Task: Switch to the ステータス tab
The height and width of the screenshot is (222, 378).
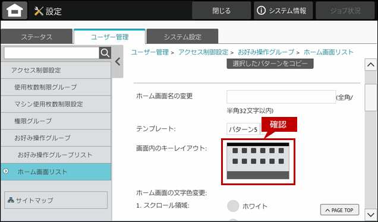Action: click(x=37, y=37)
